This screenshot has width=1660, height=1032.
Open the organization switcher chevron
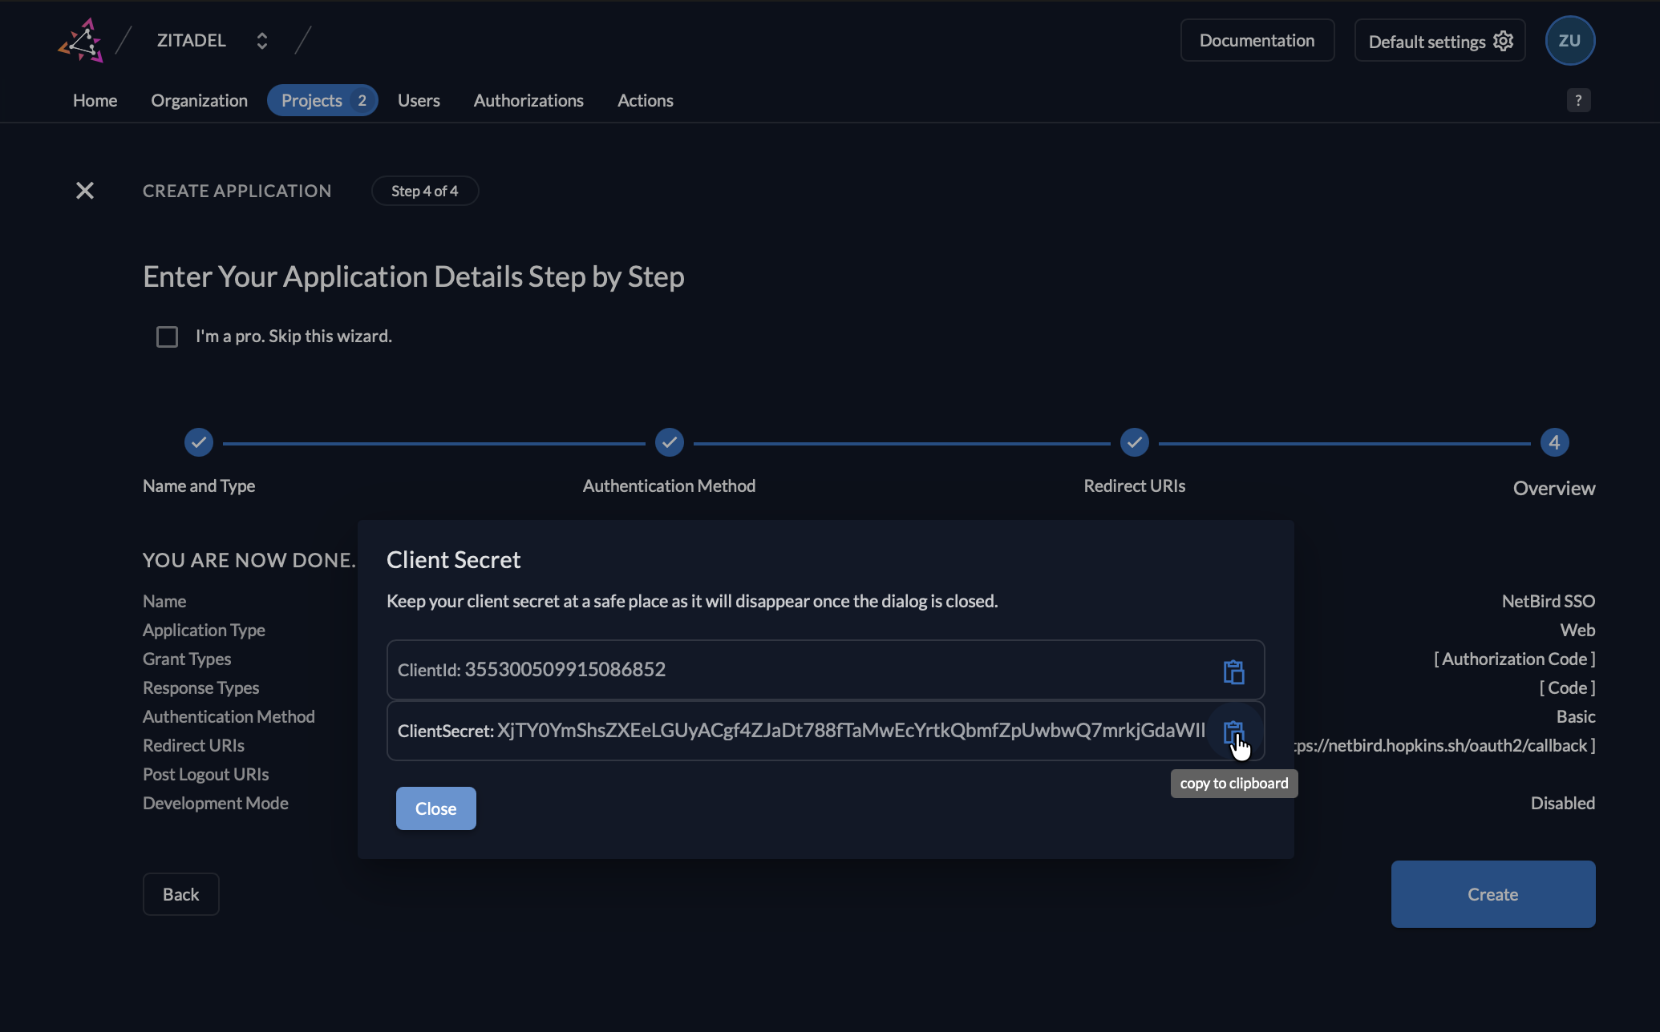(x=261, y=39)
